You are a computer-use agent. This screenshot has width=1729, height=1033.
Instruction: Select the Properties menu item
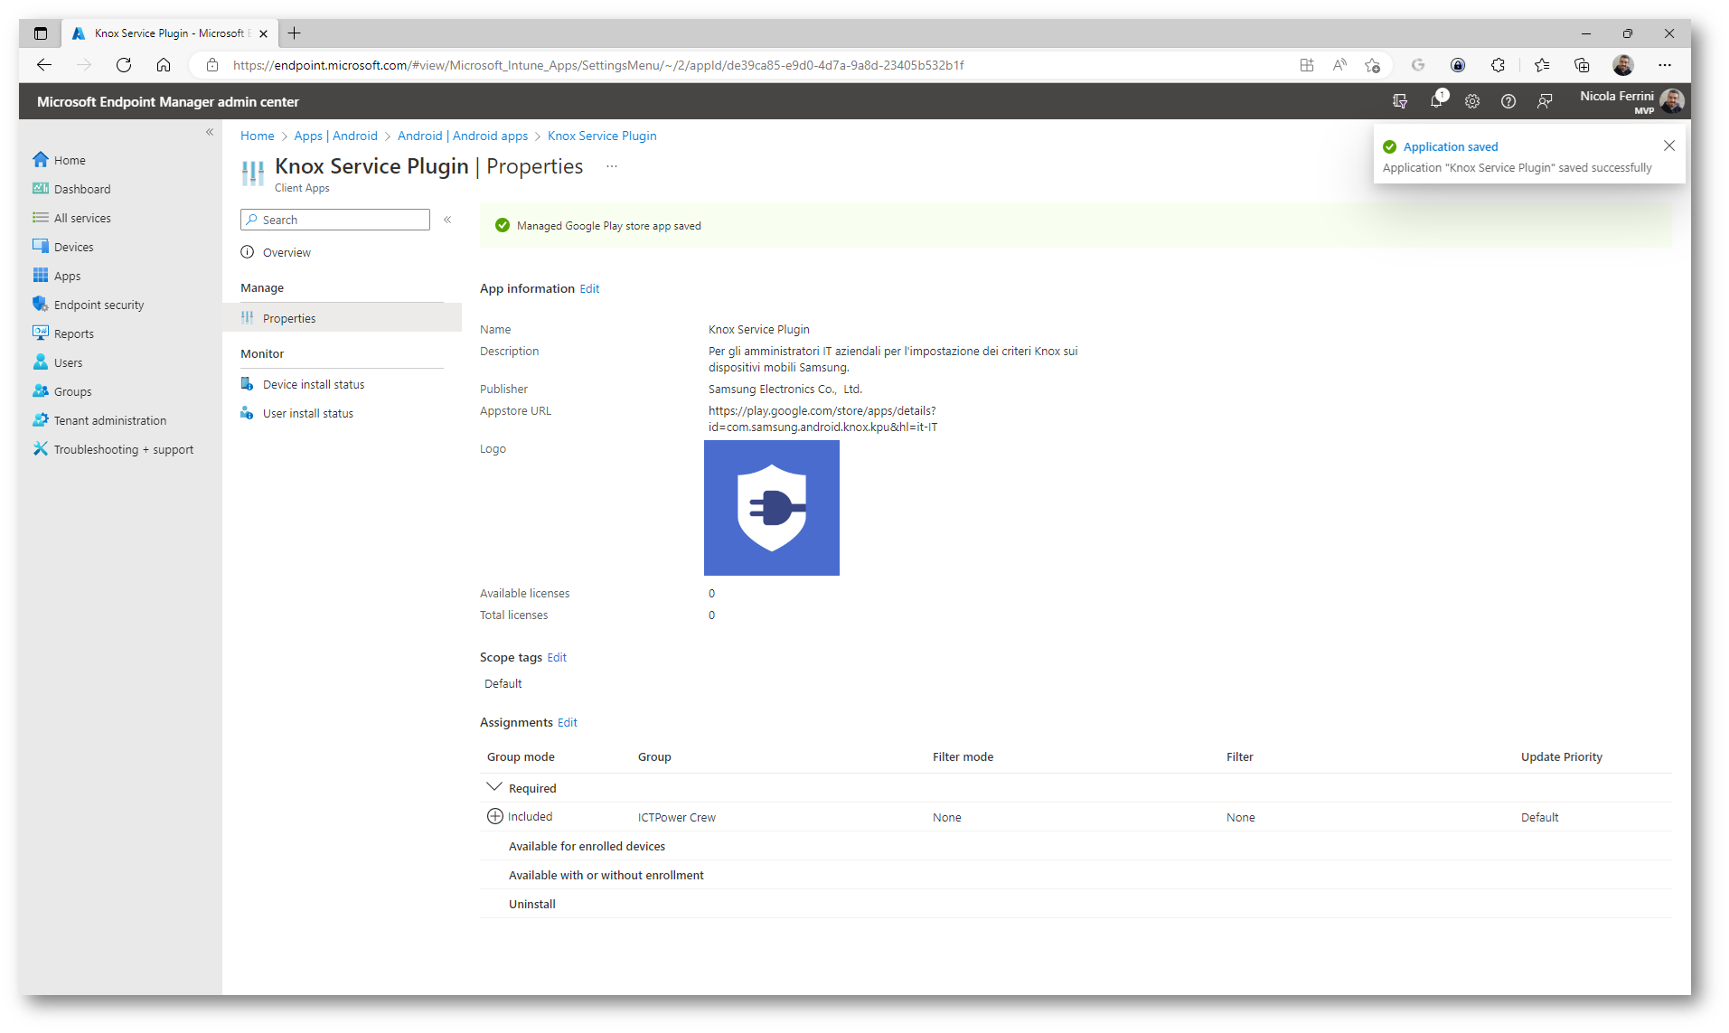click(342, 318)
